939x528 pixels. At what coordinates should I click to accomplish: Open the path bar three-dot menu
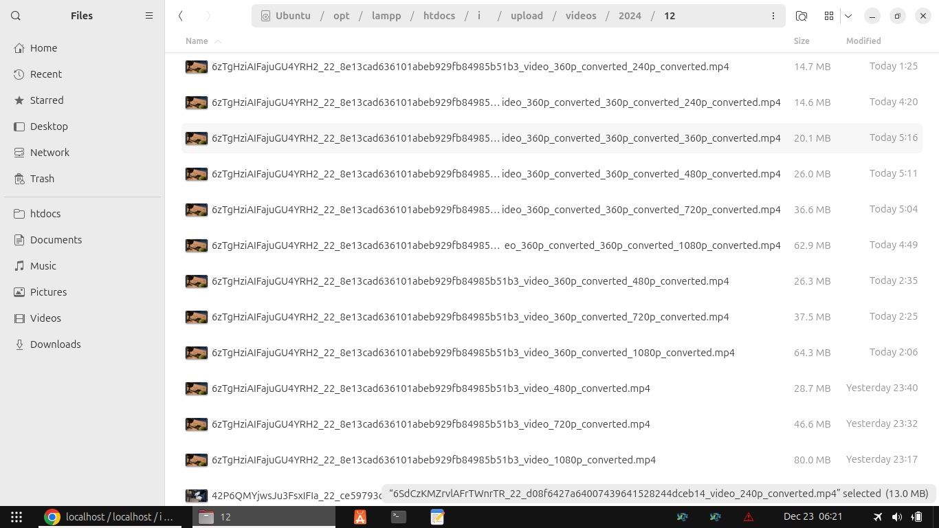coord(773,16)
